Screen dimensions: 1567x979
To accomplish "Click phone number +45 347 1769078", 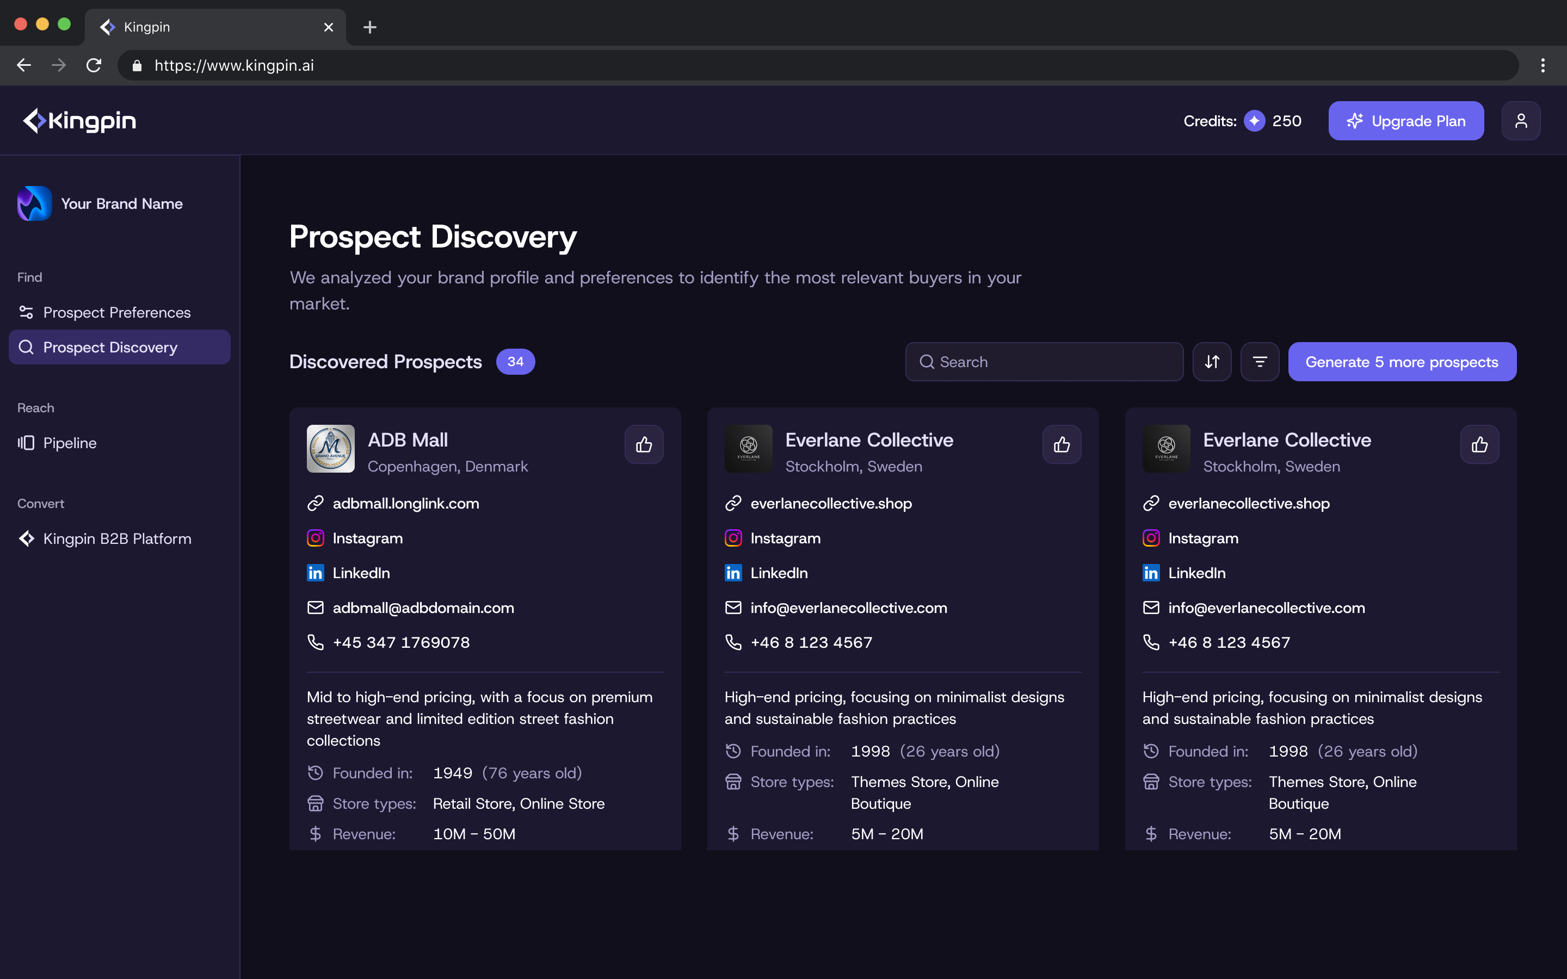I will click(x=401, y=642).
